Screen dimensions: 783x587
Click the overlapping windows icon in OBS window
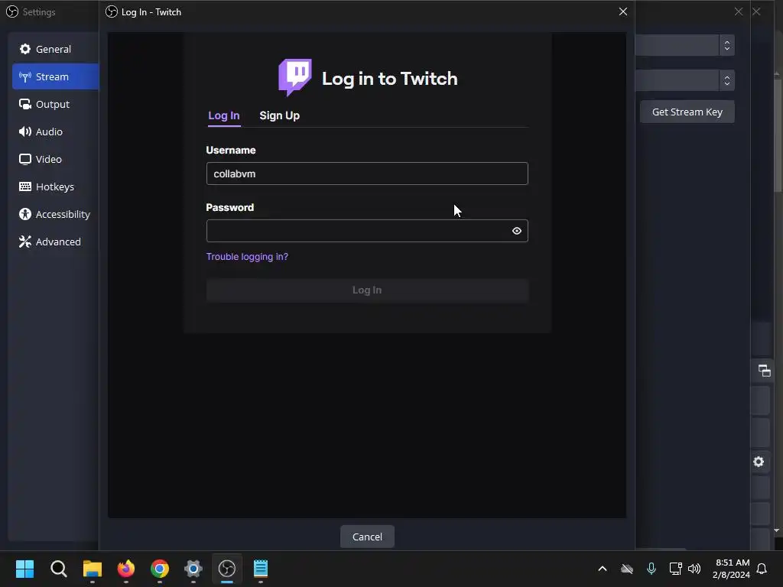tap(764, 371)
